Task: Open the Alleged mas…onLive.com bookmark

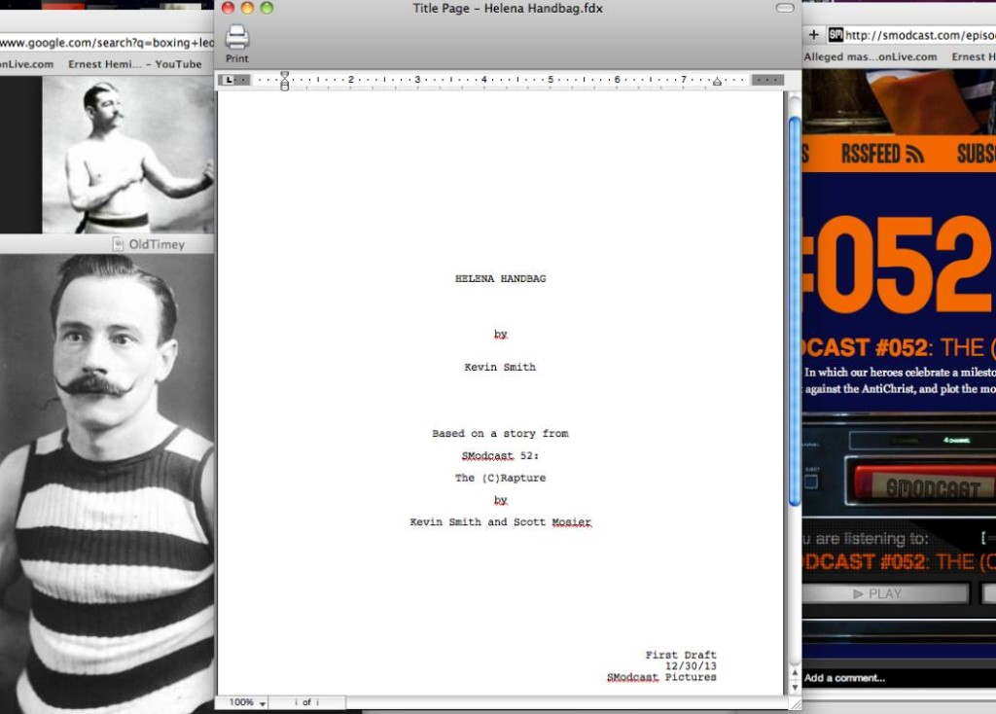Action: pyautogui.click(x=870, y=57)
